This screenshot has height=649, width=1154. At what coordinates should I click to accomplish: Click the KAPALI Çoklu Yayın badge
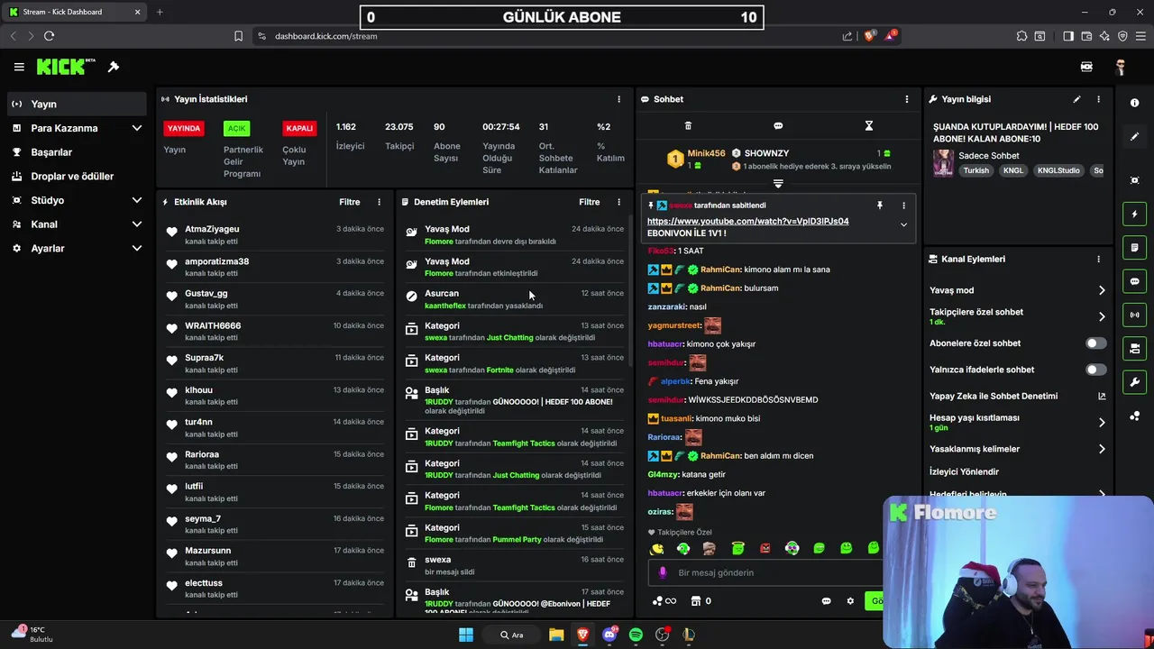[x=299, y=128]
